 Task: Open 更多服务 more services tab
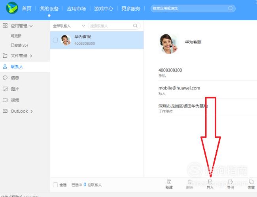point(131,9)
